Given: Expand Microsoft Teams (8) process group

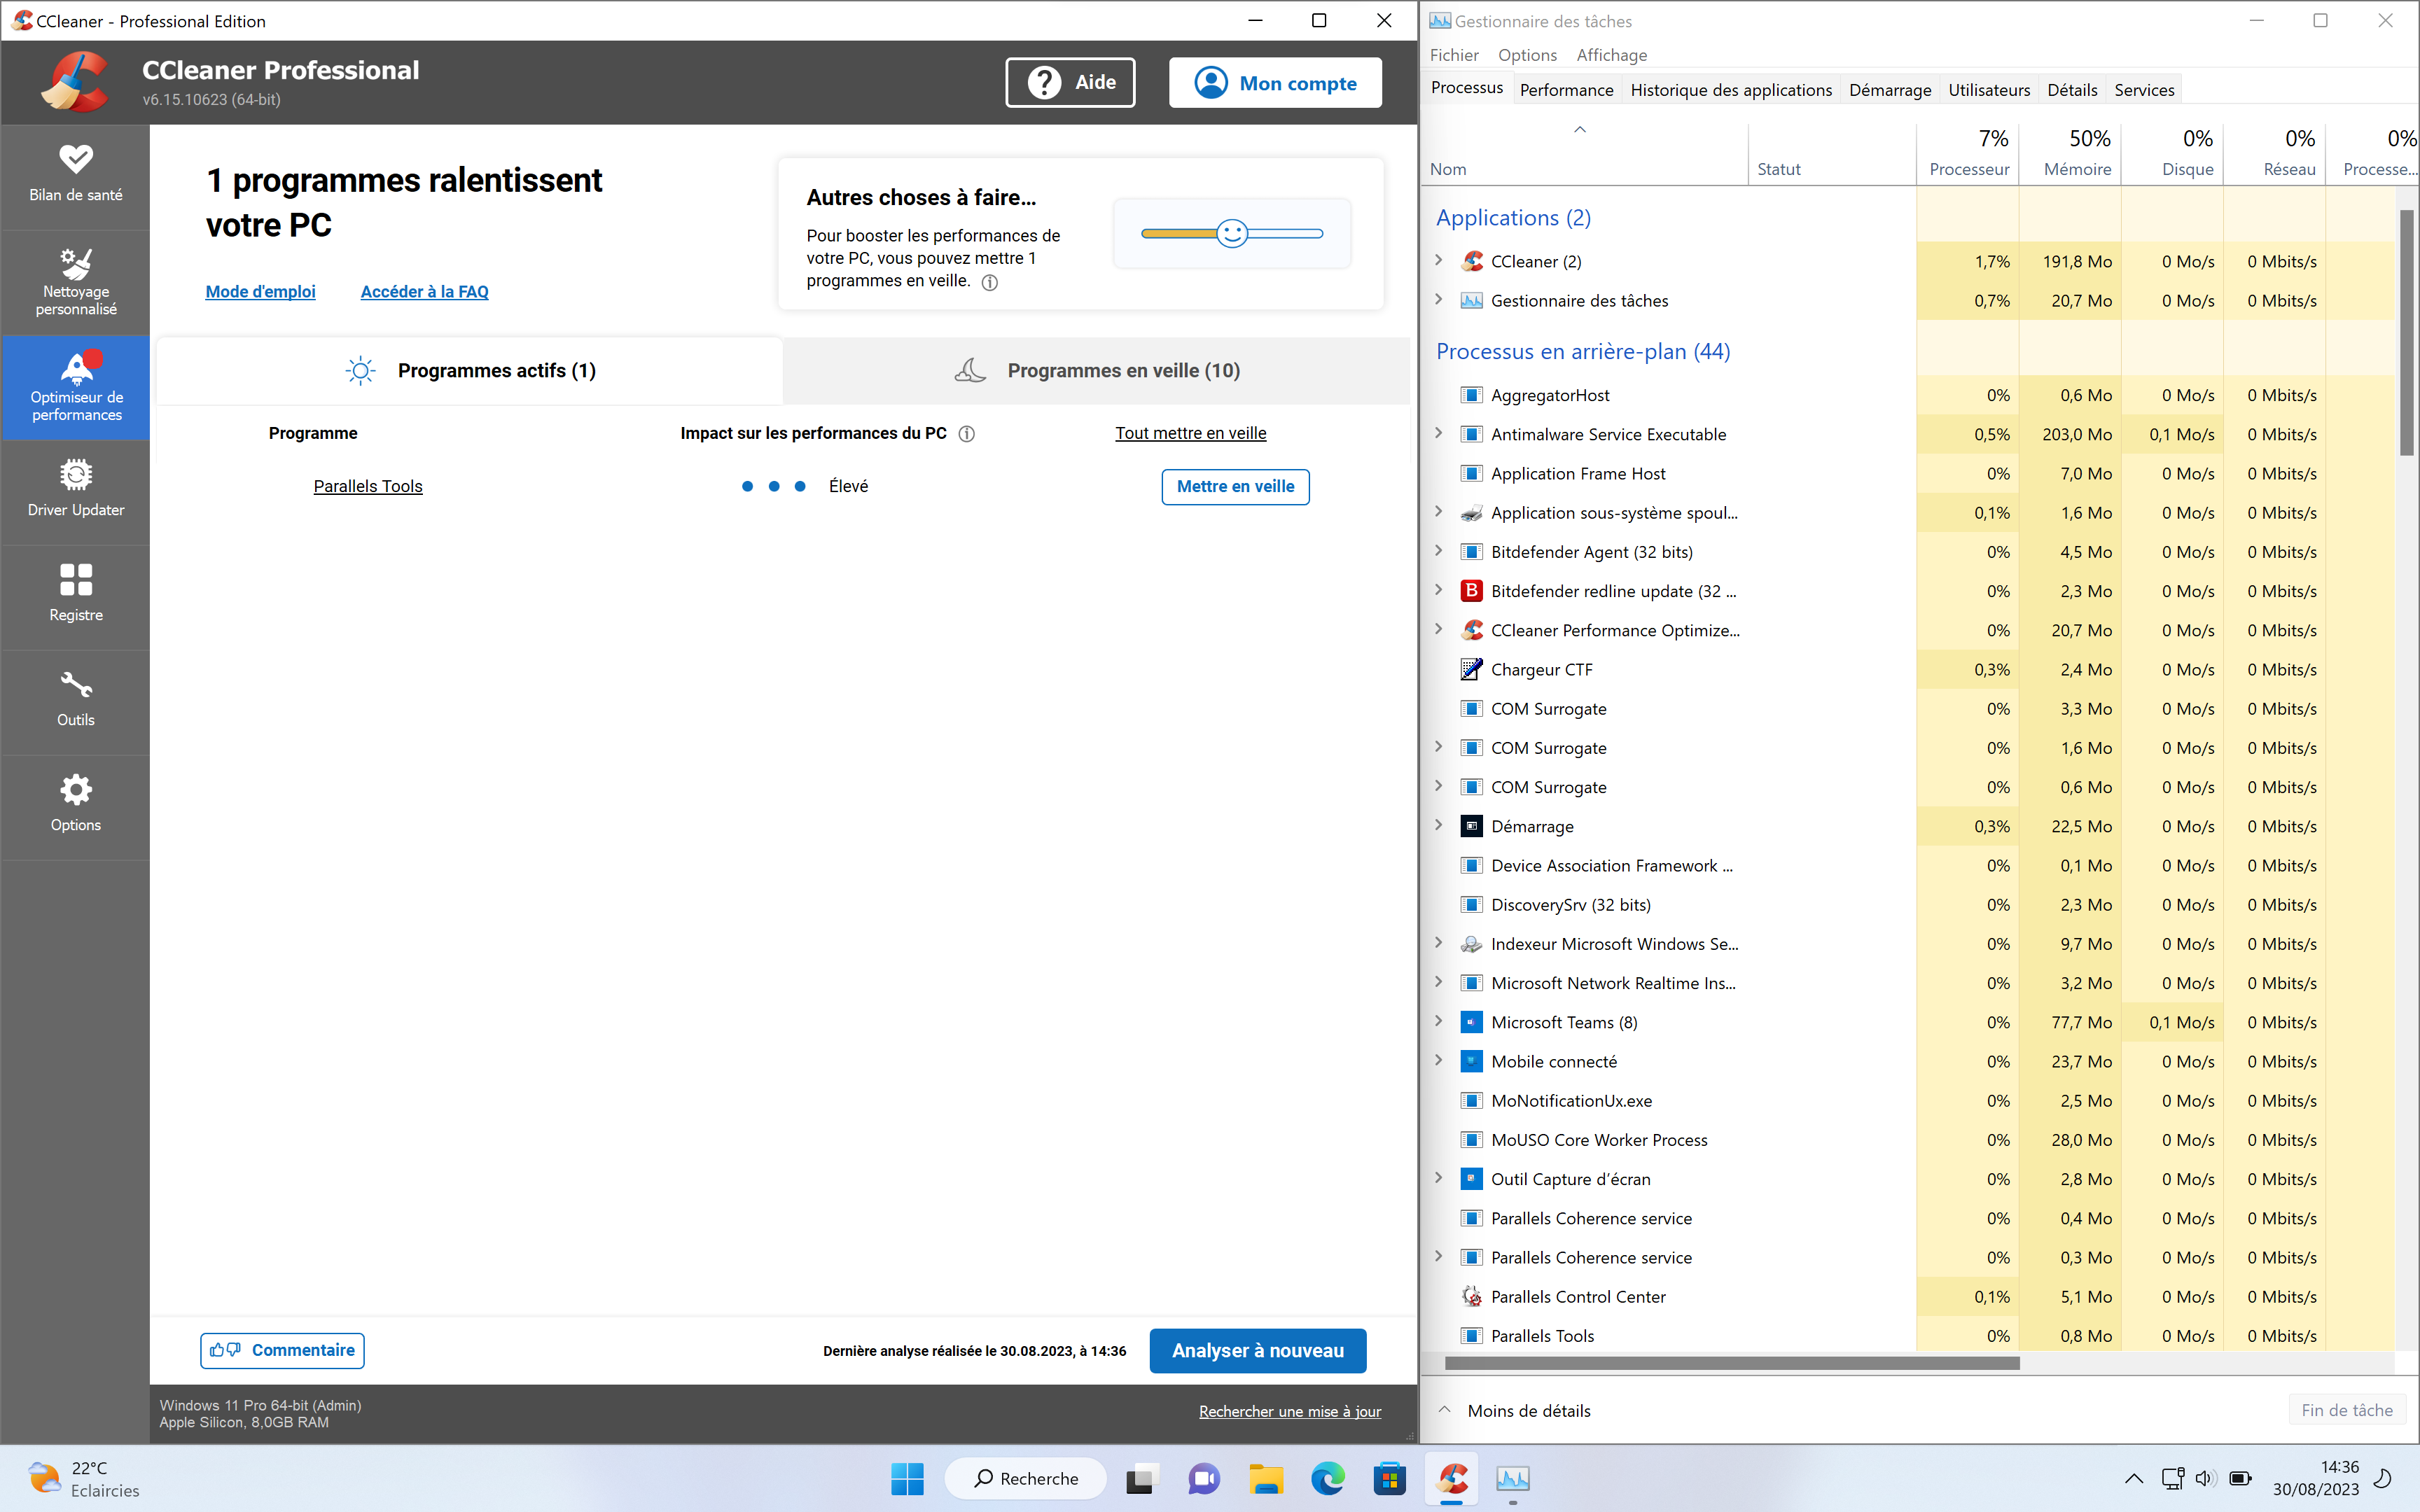Looking at the screenshot, I should pos(1439,1021).
